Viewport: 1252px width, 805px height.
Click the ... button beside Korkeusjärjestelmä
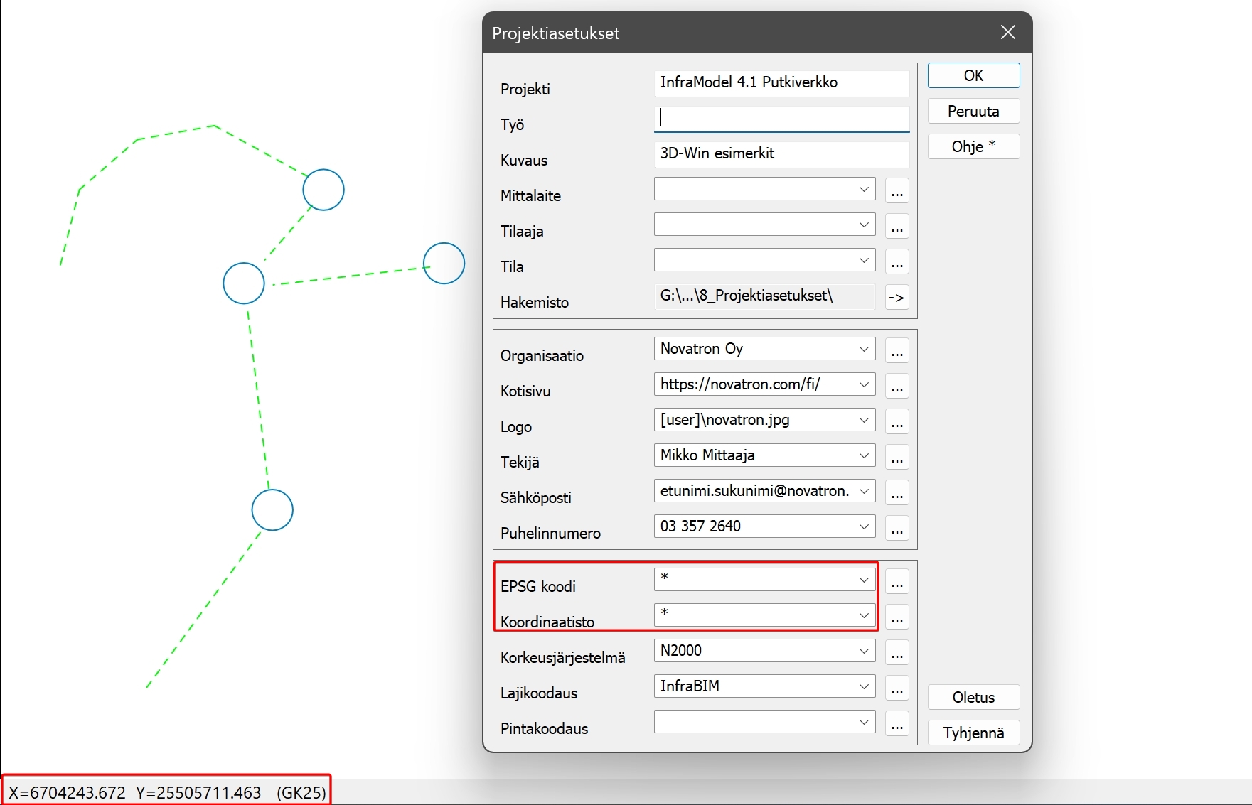897,652
